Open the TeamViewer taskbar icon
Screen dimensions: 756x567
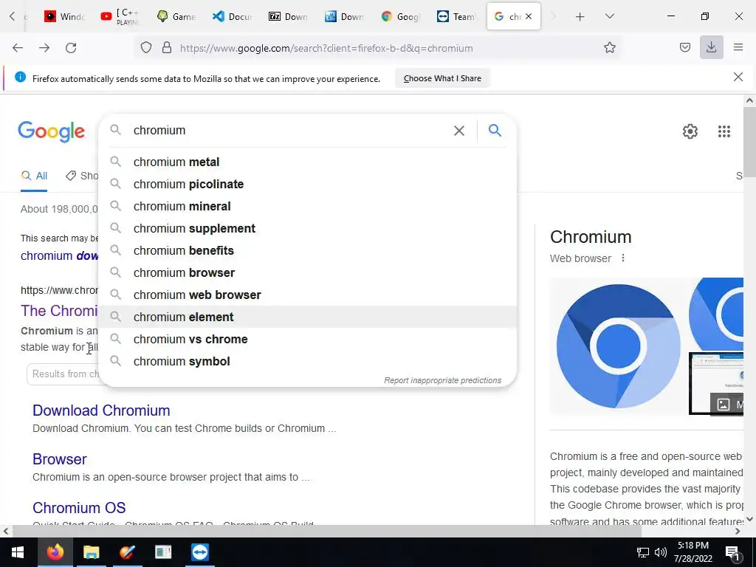click(199, 552)
